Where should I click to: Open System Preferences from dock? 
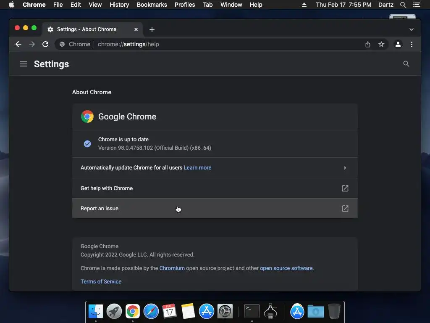(225, 312)
